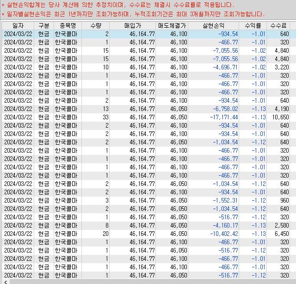Click the fee cell showing 960
The height and width of the screenshot is (284, 296).
point(278,201)
